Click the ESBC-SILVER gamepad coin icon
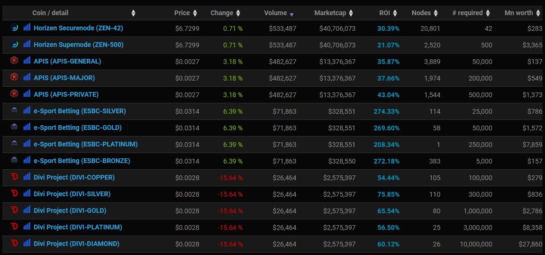Screen dimensions: 545x255 click(x=14, y=111)
